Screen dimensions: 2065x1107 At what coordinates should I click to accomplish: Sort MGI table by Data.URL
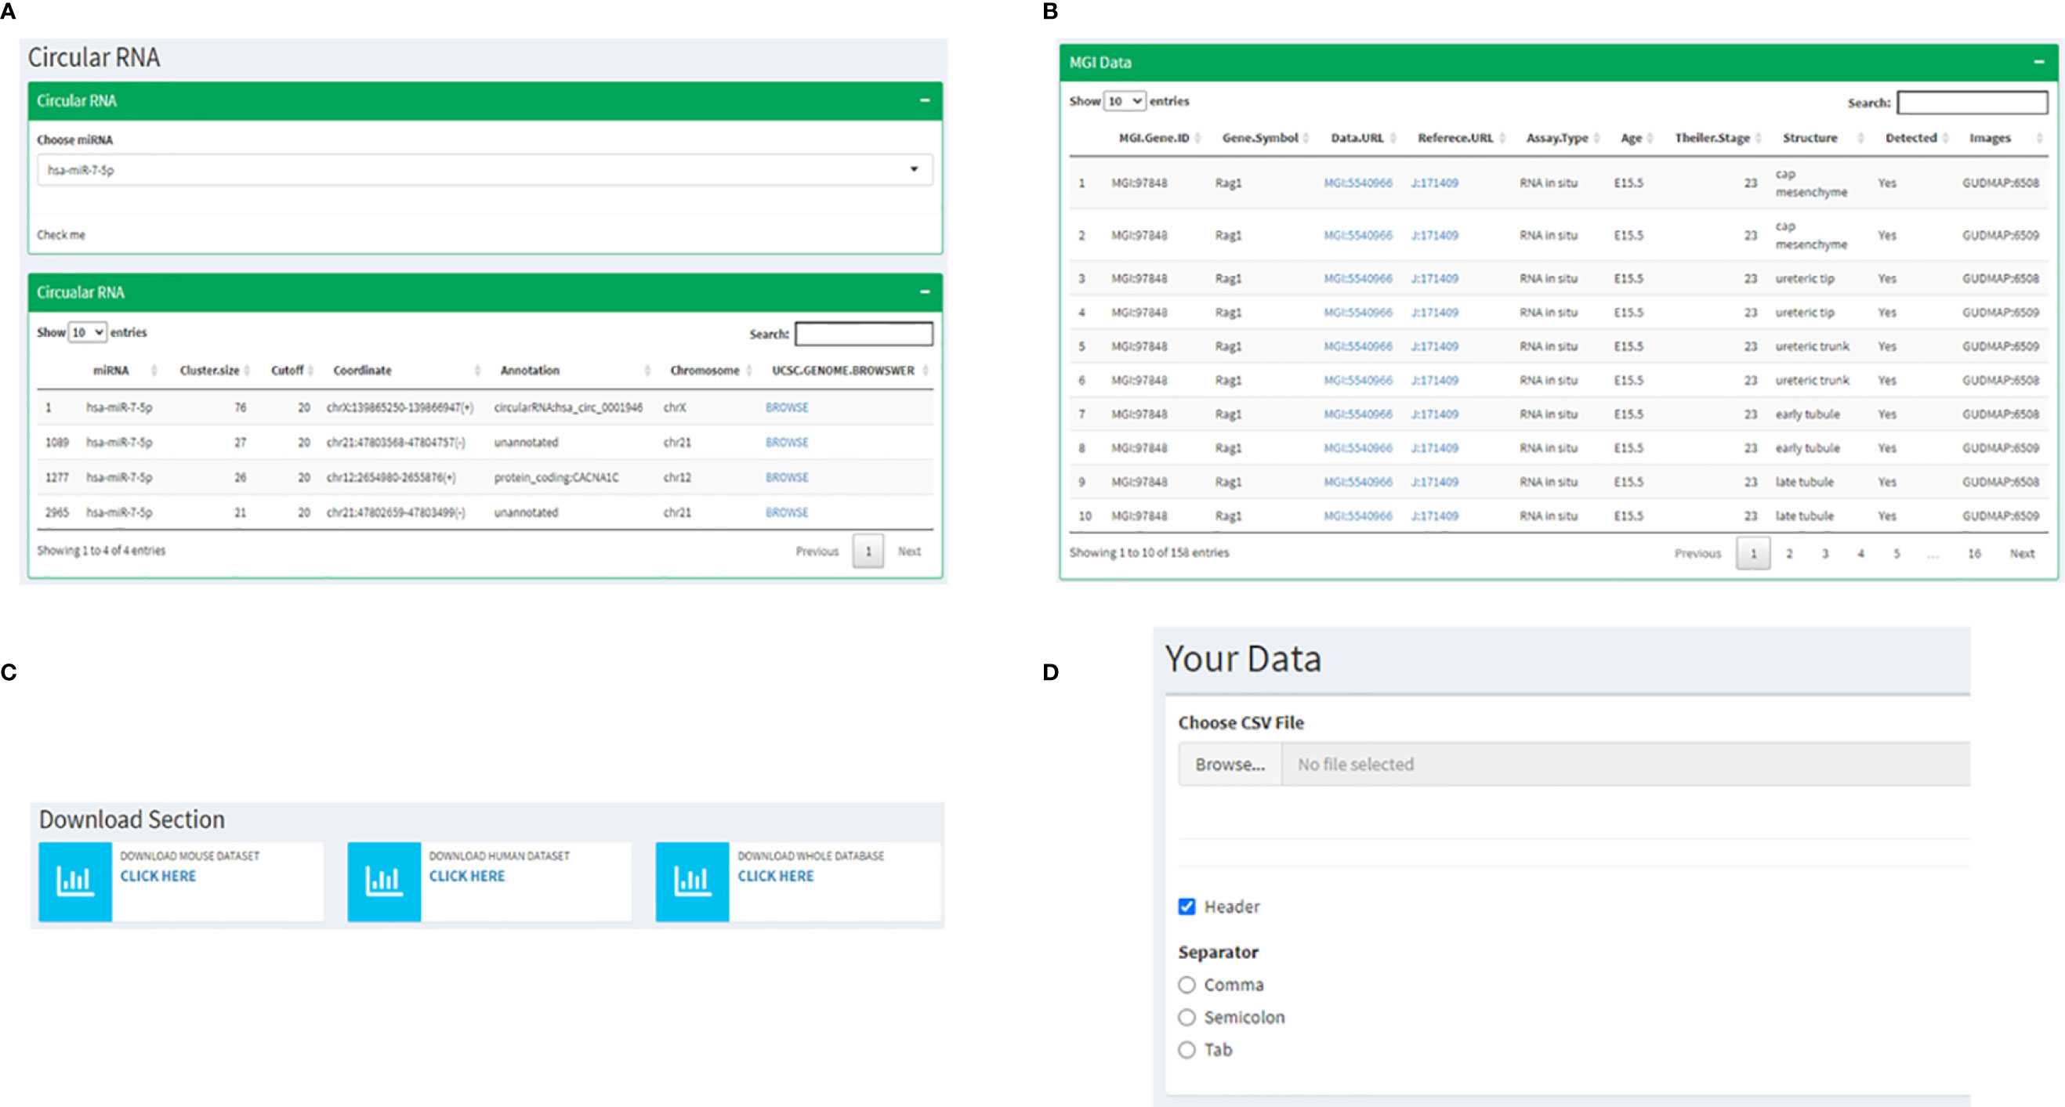(1357, 138)
